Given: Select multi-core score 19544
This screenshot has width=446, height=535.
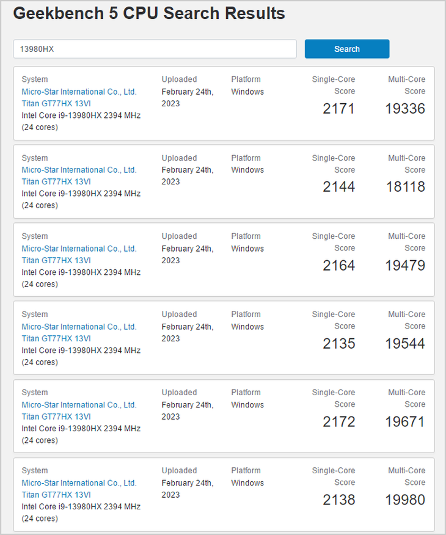Looking at the screenshot, I should click(x=405, y=344).
